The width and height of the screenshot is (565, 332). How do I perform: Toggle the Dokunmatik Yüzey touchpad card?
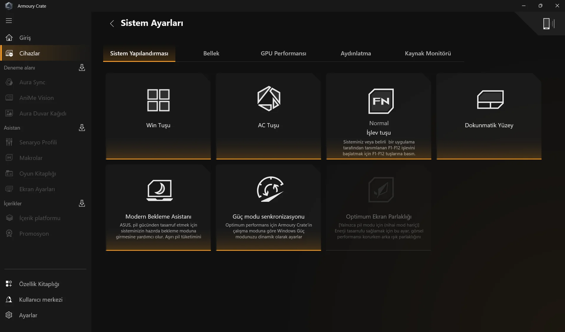tap(489, 116)
